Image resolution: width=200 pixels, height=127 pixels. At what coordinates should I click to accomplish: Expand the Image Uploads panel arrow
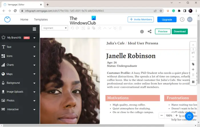click(35, 92)
